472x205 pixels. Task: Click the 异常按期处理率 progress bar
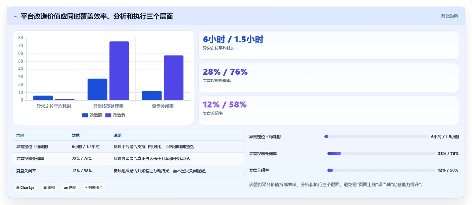(x=381, y=153)
